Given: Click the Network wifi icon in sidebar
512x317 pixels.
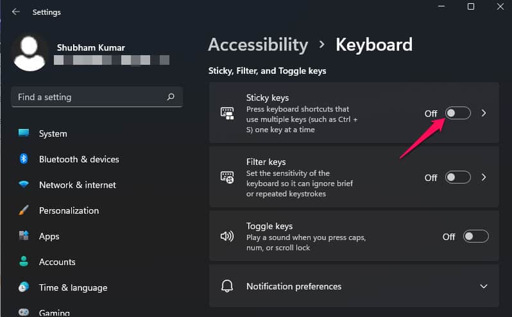Looking at the screenshot, I should [24, 185].
